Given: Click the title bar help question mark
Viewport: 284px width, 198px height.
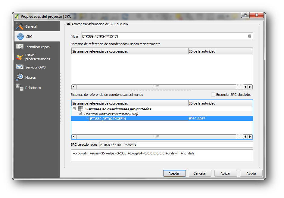Looking at the screenshot, I should (245, 15).
